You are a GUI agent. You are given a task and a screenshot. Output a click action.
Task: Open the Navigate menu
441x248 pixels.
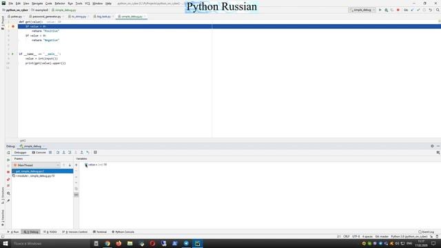coord(37,3)
